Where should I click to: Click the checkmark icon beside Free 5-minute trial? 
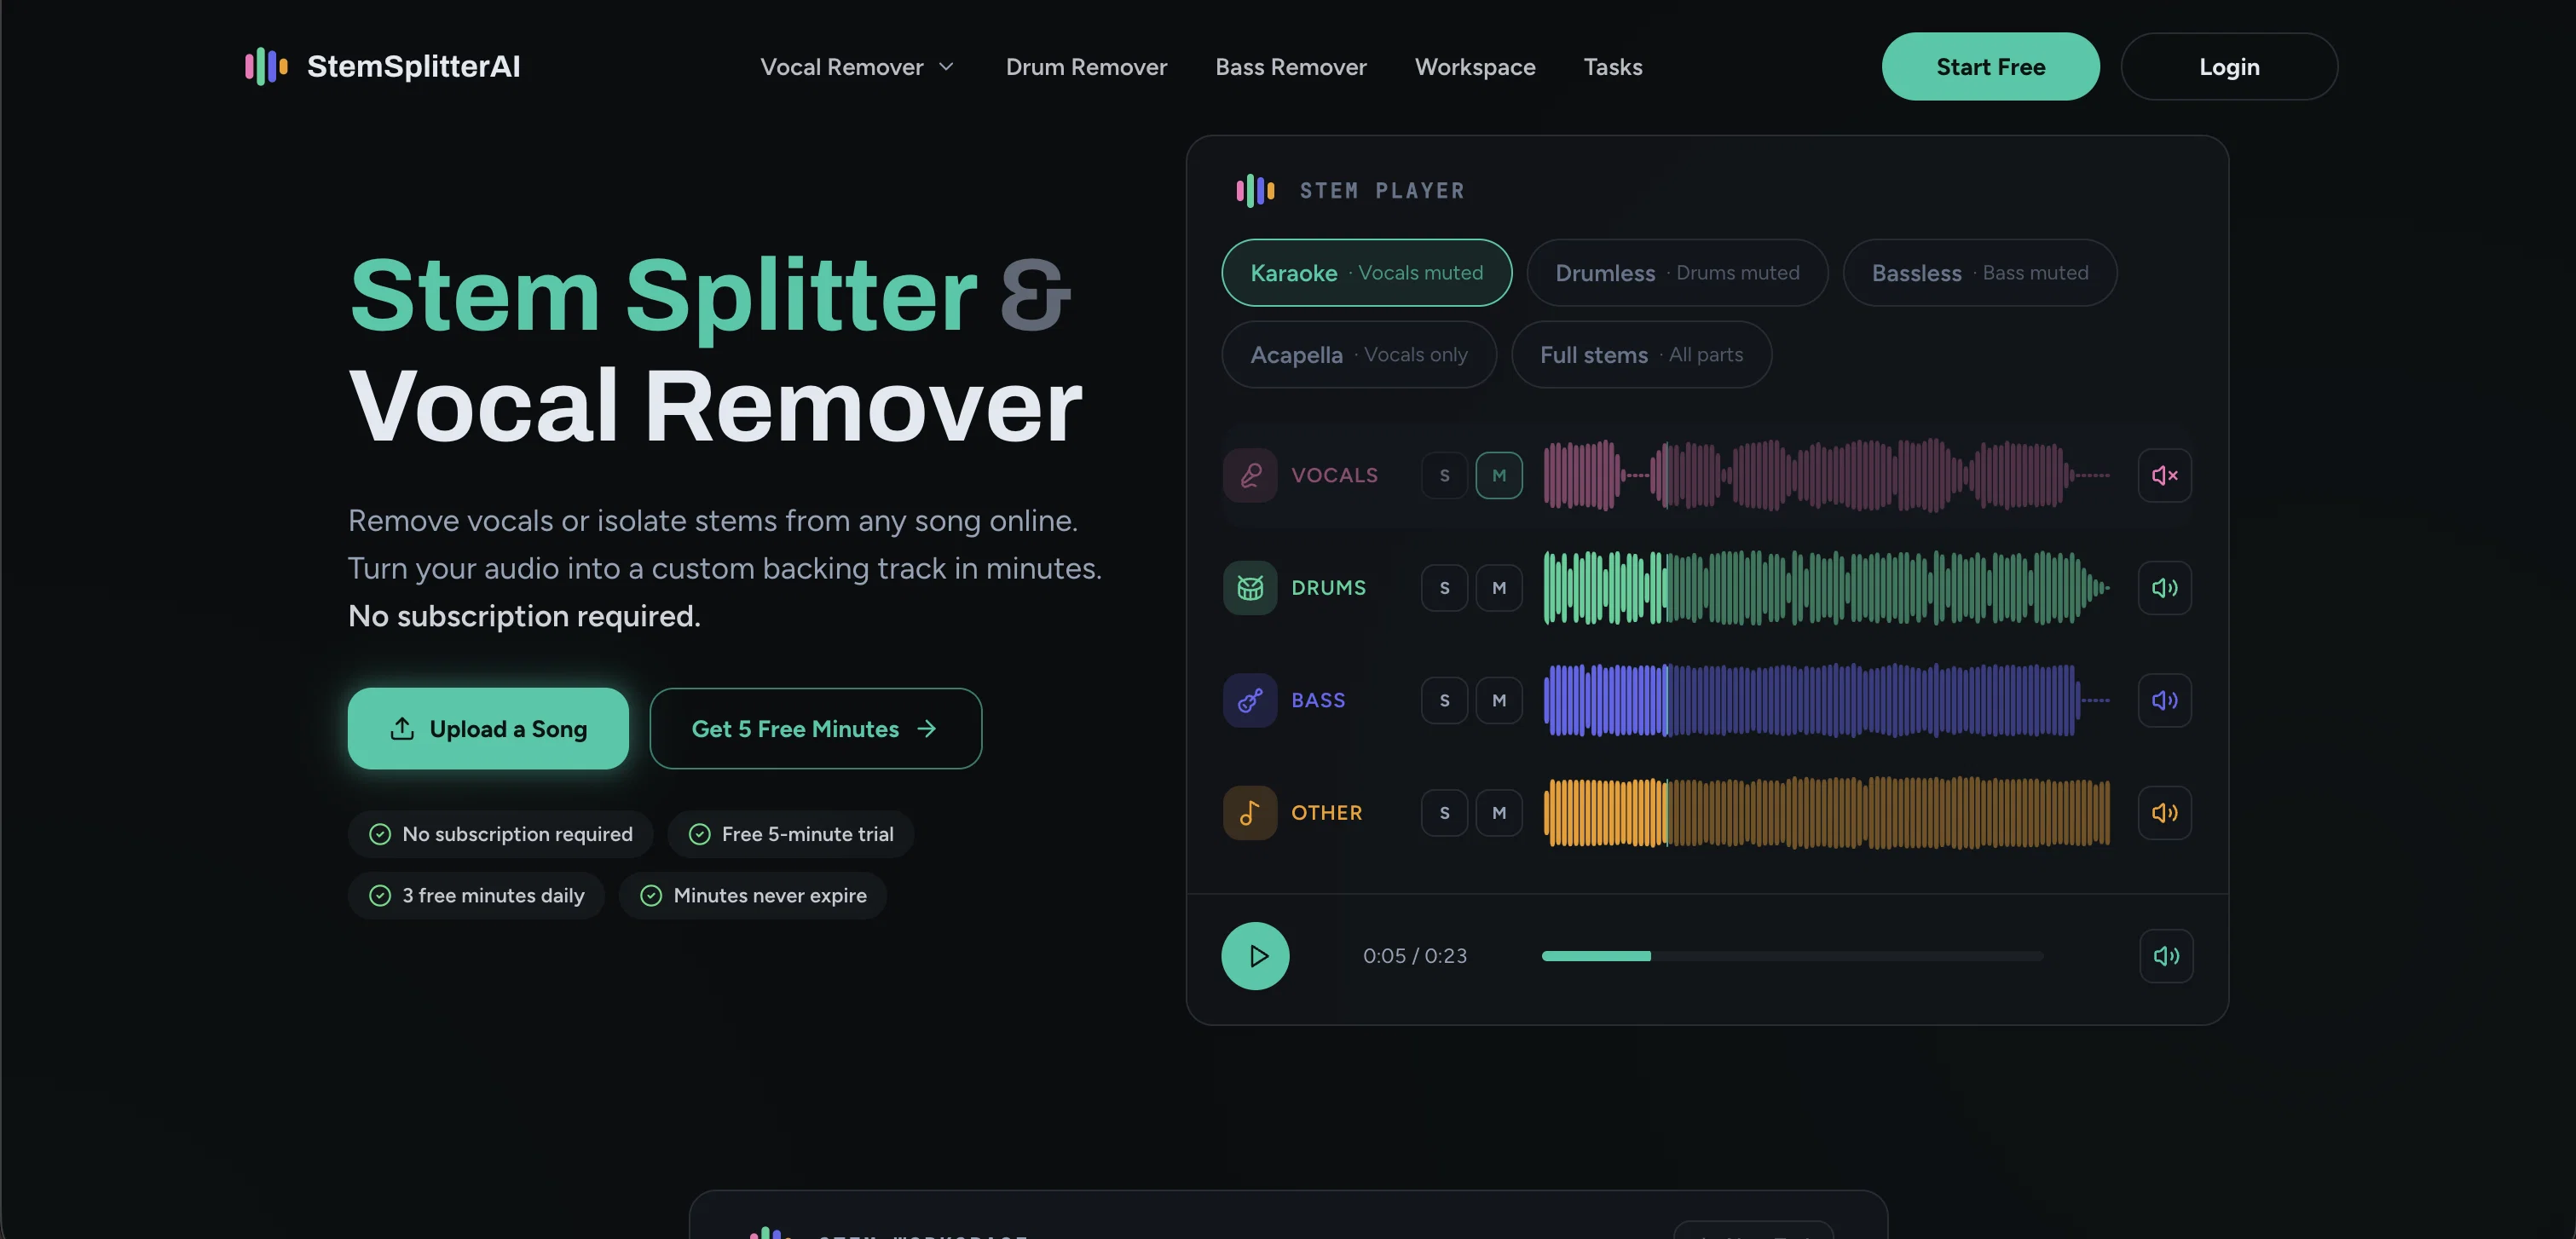coord(700,834)
